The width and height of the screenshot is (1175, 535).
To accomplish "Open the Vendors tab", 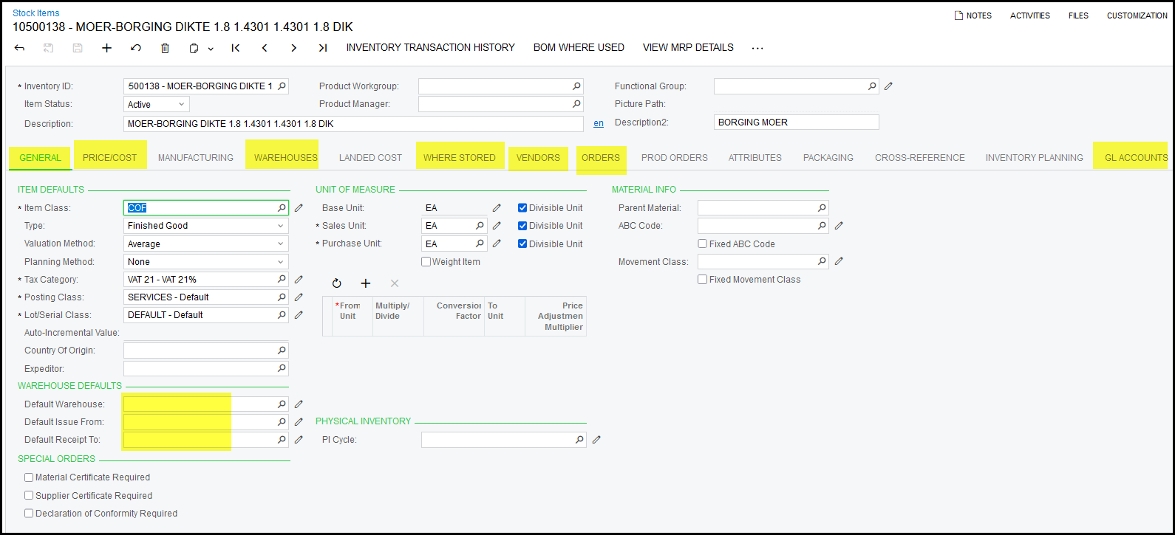I will pyautogui.click(x=538, y=158).
